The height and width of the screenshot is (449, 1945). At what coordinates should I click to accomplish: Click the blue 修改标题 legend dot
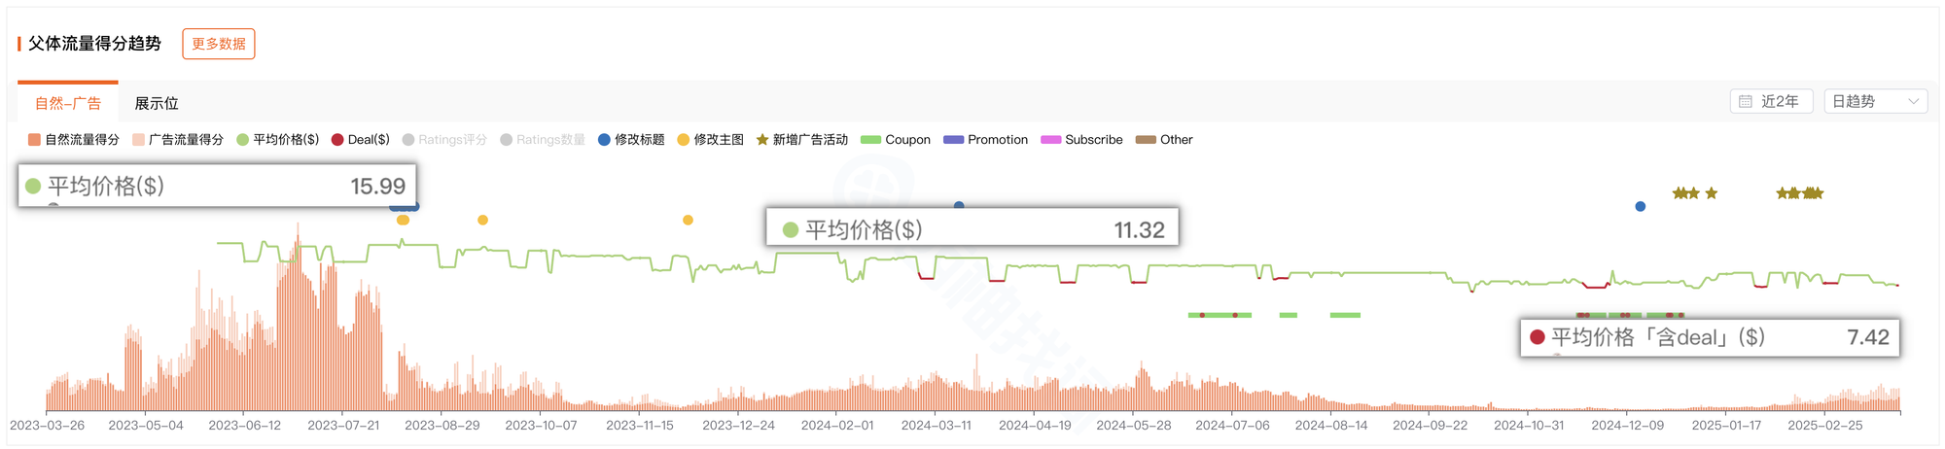tap(604, 140)
